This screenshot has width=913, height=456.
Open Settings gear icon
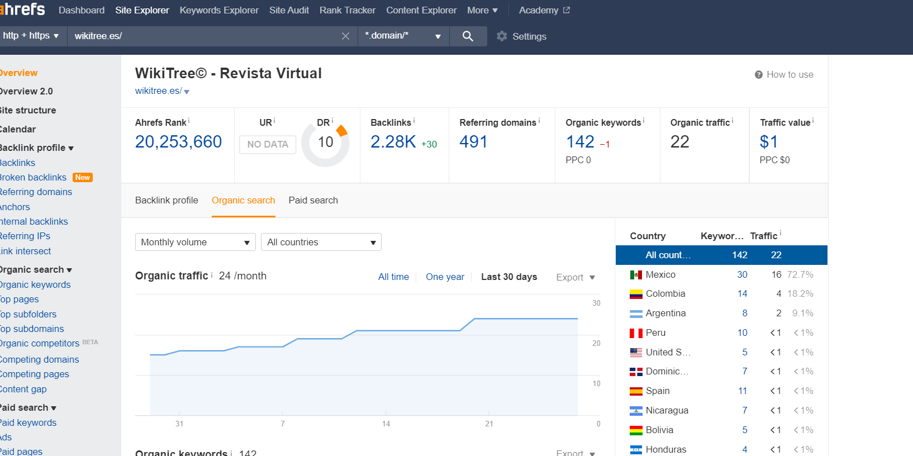[x=502, y=36]
